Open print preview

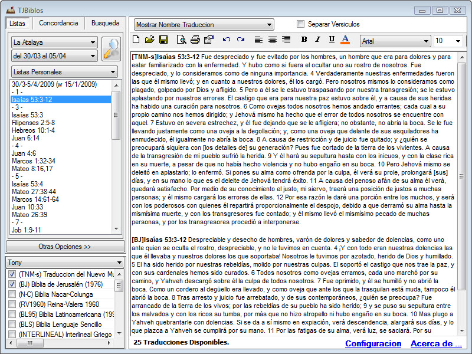click(181, 40)
